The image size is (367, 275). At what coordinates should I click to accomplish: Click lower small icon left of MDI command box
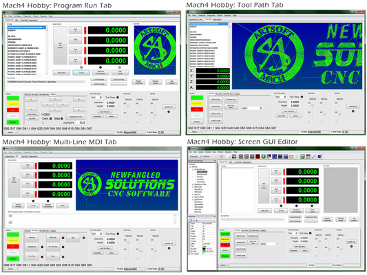tap(10, 222)
